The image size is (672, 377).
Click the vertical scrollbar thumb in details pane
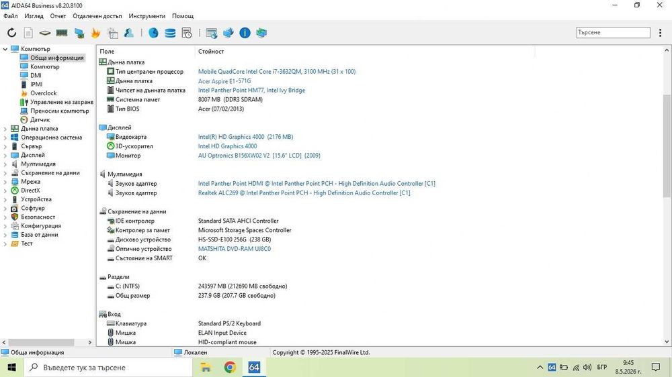[667, 146]
